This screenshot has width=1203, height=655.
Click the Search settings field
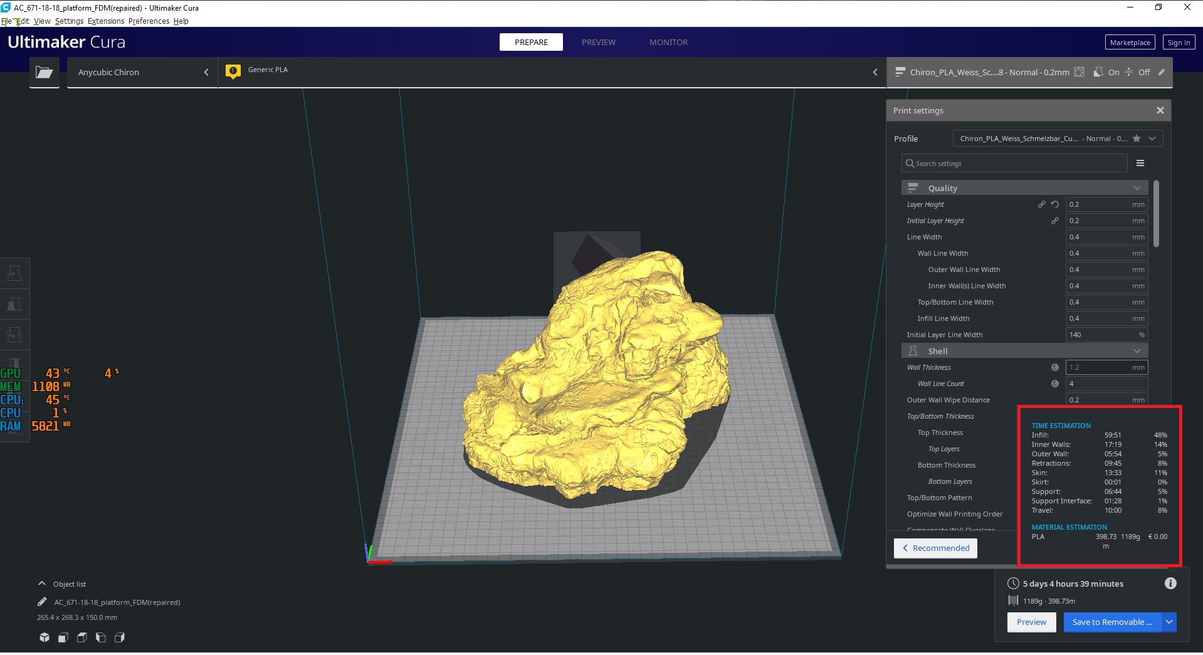(x=1014, y=163)
